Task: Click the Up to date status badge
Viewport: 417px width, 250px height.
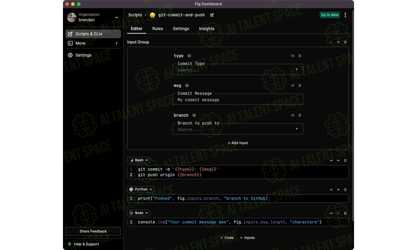Action: [329, 15]
